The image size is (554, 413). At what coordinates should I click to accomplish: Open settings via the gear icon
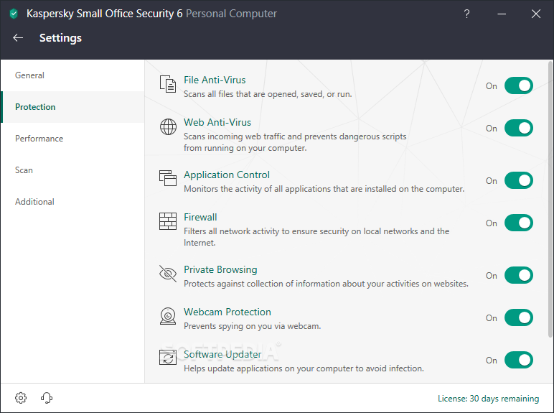[21, 398]
